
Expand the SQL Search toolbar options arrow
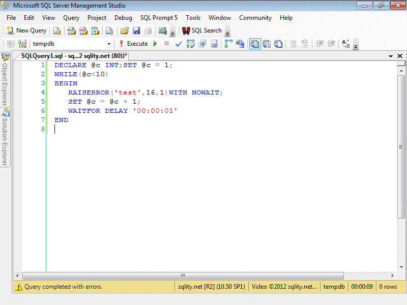click(x=227, y=34)
